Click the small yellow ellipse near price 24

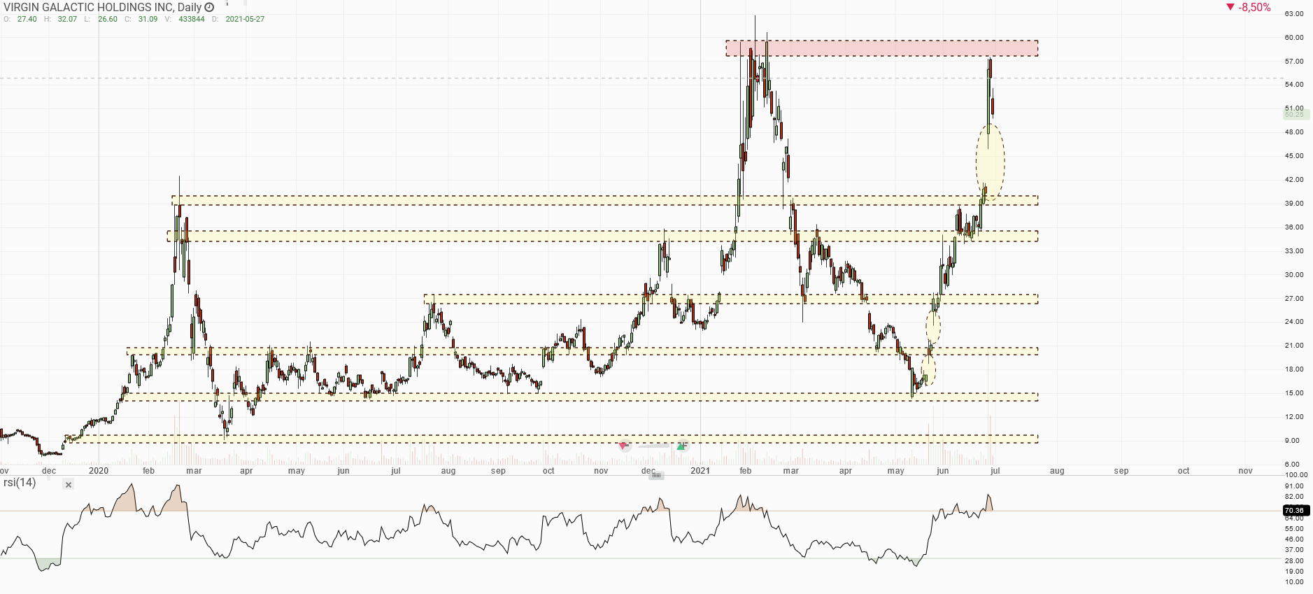point(933,326)
